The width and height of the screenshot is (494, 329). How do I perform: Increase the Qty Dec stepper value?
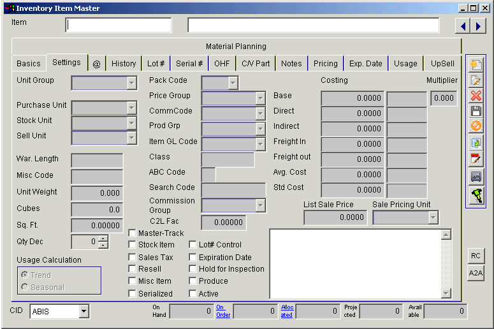[103, 239]
